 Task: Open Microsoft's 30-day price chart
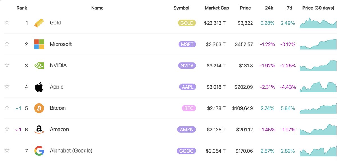(318, 44)
